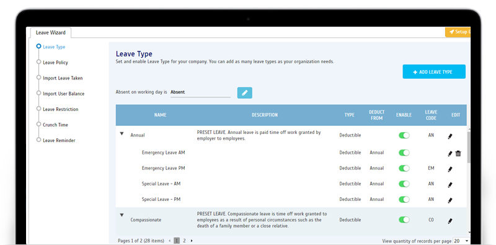Toggle the Emergency Leave AM enable switch
This screenshot has height=245, width=496.
tap(404, 153)
